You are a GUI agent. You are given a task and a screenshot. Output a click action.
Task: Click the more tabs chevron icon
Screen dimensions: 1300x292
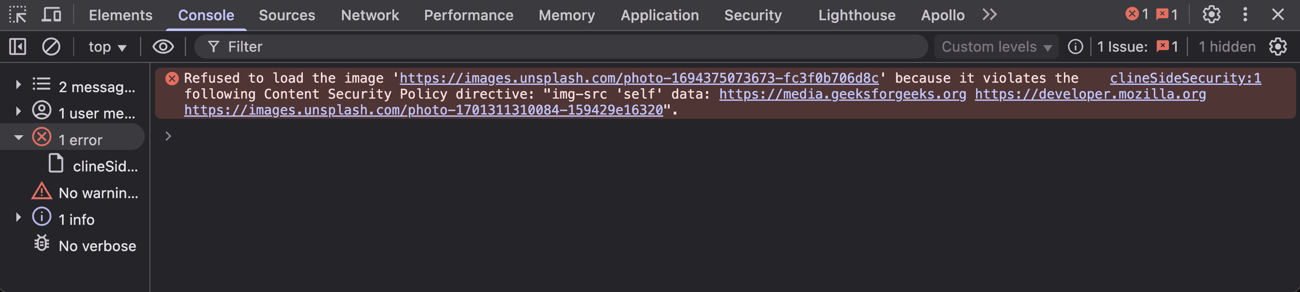tap(989, 15)
